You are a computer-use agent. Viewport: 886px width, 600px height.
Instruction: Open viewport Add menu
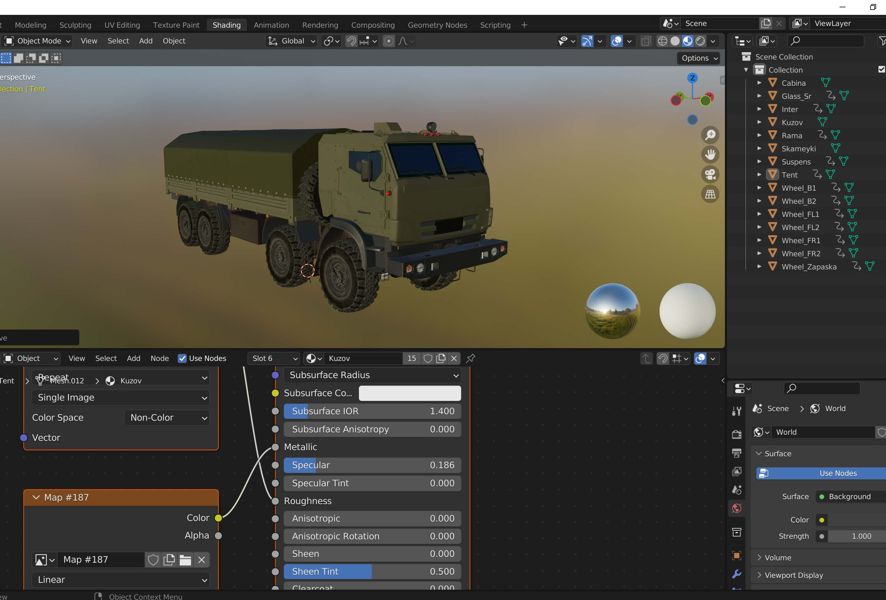point(146,41)
